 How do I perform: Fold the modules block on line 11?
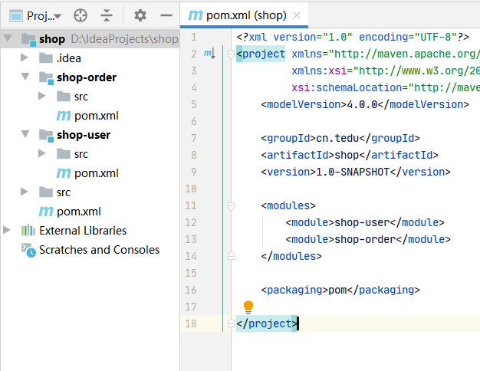click(x=231, y=206)
